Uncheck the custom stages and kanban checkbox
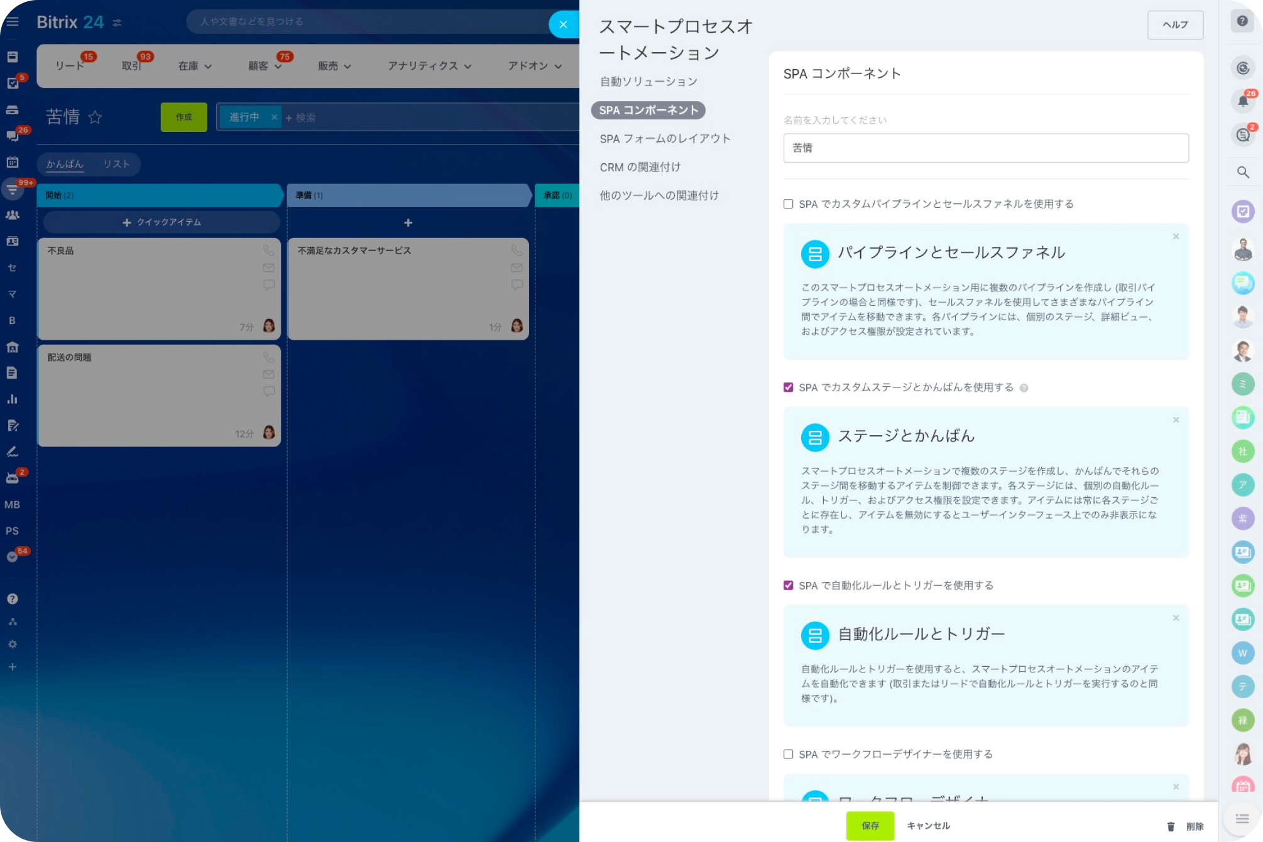 click(x=788, y=387)
